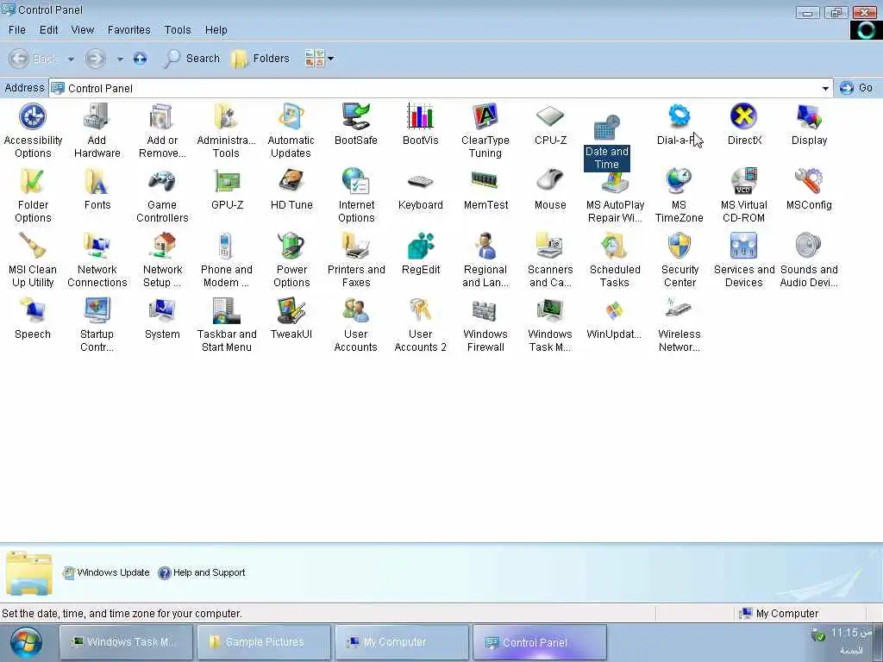Select the MS TimeZone icon
This screenshot has height=662, width=883.
point(679,196)
